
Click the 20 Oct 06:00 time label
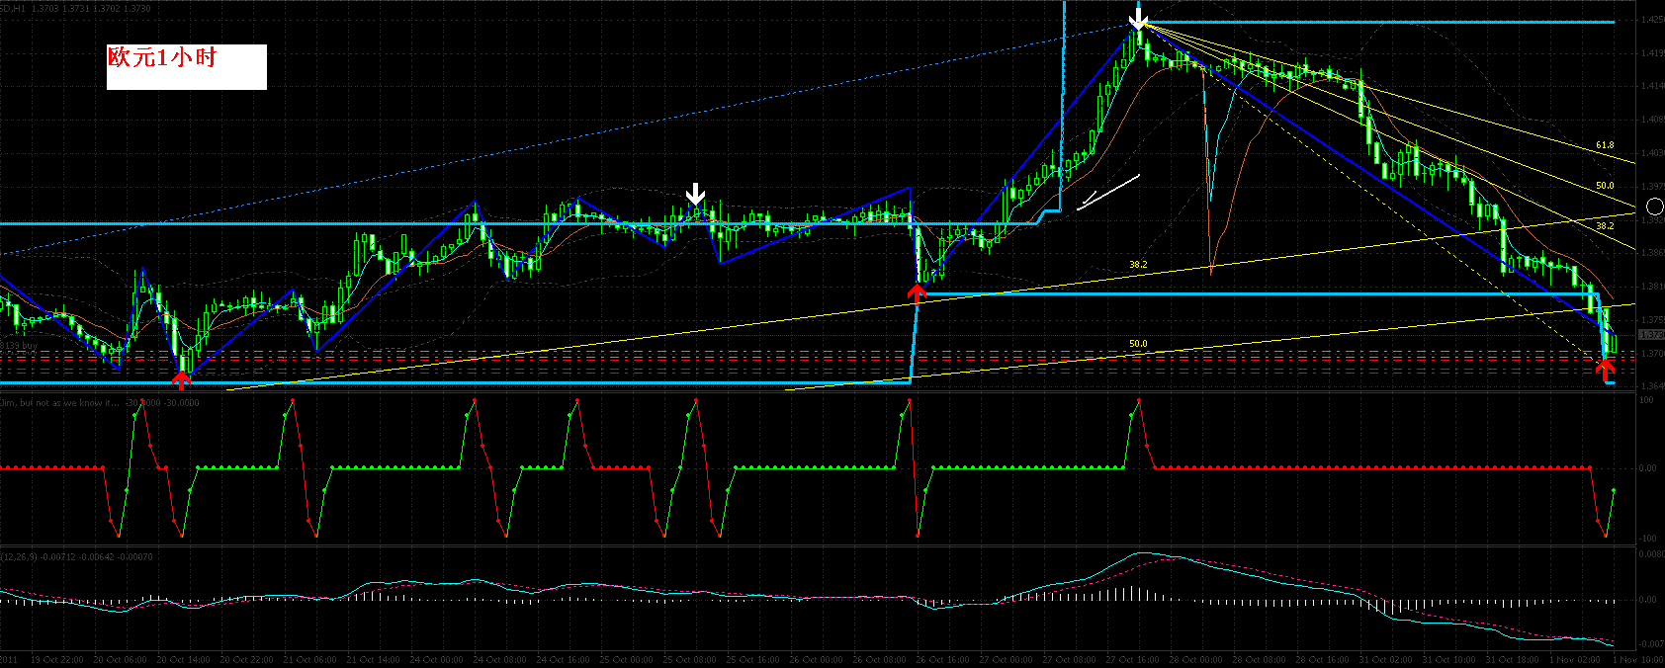(120, 659)
